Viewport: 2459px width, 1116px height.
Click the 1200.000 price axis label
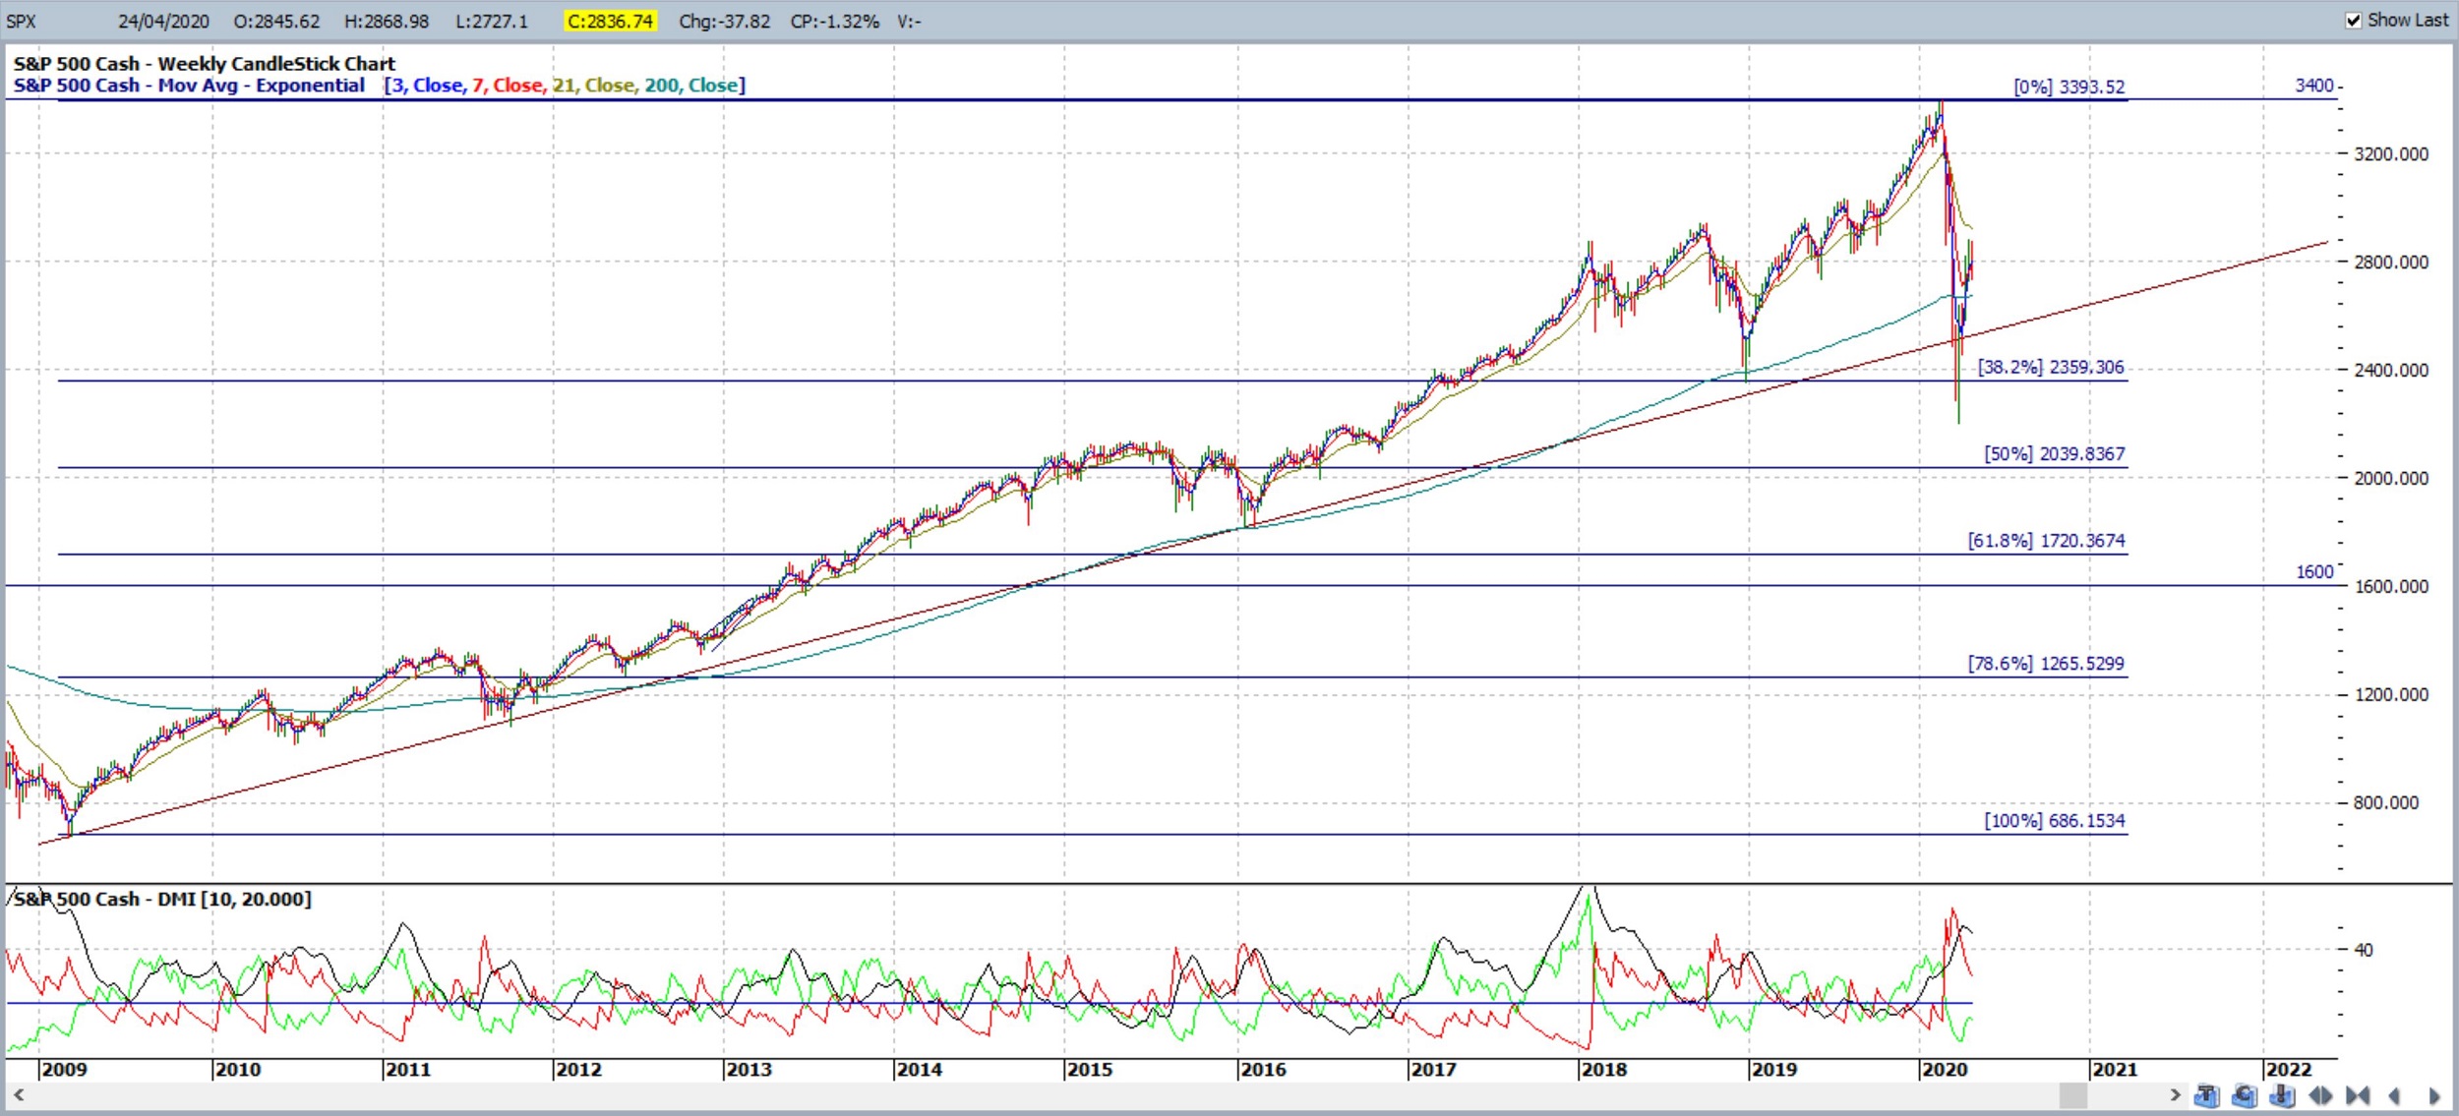(x=2391, y=695)
